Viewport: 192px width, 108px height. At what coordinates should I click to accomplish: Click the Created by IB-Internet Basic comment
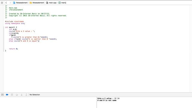point(27,14)
